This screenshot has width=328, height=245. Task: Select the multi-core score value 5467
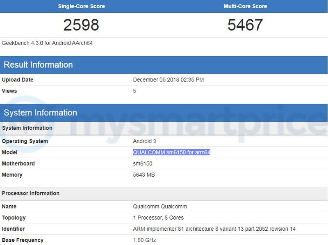click(245, 25)
